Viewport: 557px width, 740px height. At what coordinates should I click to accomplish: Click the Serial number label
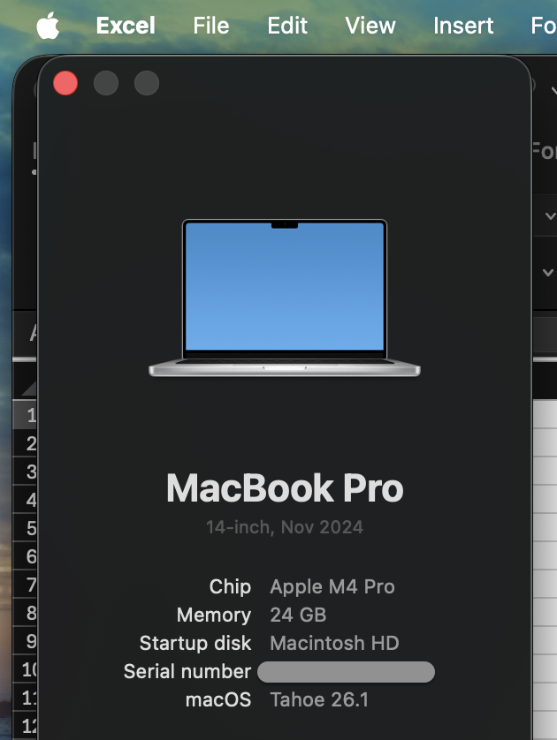187,671
